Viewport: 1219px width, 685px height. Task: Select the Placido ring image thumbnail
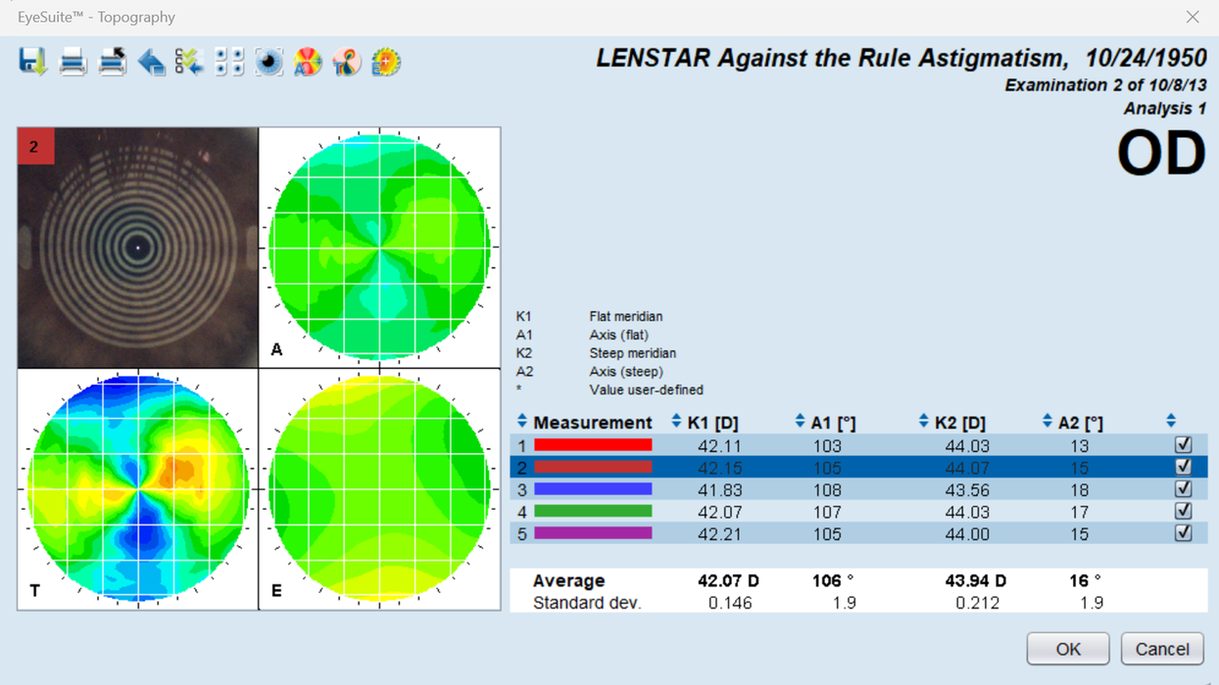135,246
